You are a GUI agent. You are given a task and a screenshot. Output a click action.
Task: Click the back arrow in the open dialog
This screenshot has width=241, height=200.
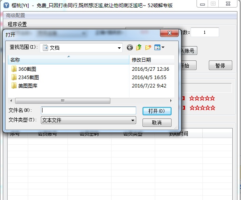click(x=130, y=48)
